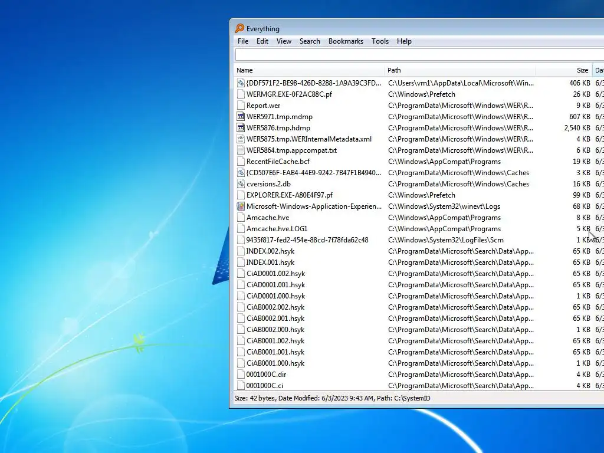
Task: Select file name WER5971.tmp.mdmp
Action: click(279, 116)
